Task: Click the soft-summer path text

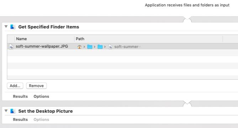Action: click(127, 47)
